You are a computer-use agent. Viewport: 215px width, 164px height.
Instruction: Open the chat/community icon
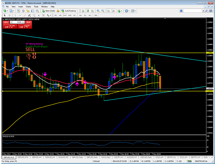[x=211, y=11]
